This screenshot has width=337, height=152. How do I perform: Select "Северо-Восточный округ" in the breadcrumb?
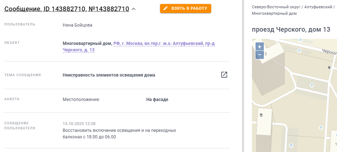pyautogui.click(x=276, y=7)
